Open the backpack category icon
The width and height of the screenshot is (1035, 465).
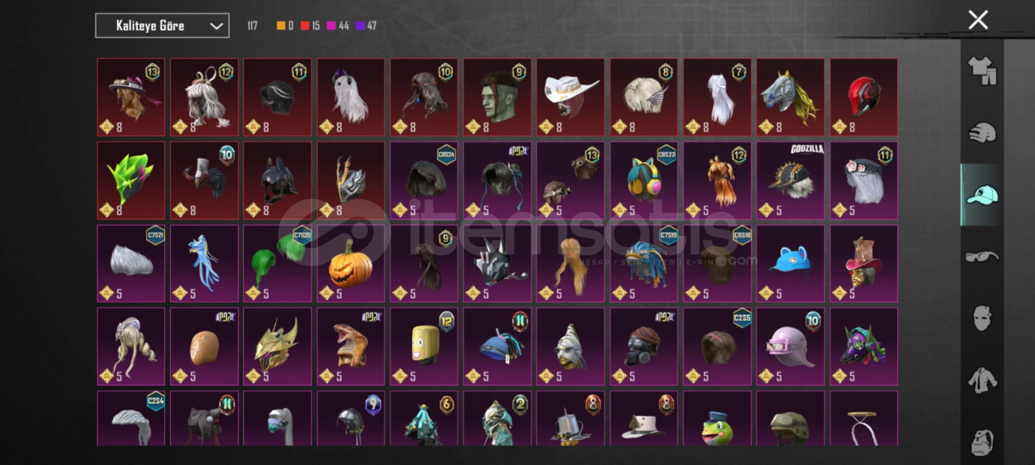point(982,442)
